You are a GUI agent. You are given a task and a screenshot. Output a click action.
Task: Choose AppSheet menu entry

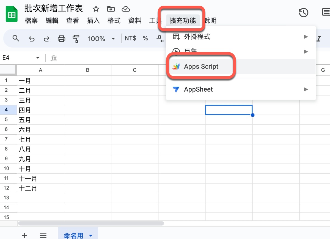(241, 89)
